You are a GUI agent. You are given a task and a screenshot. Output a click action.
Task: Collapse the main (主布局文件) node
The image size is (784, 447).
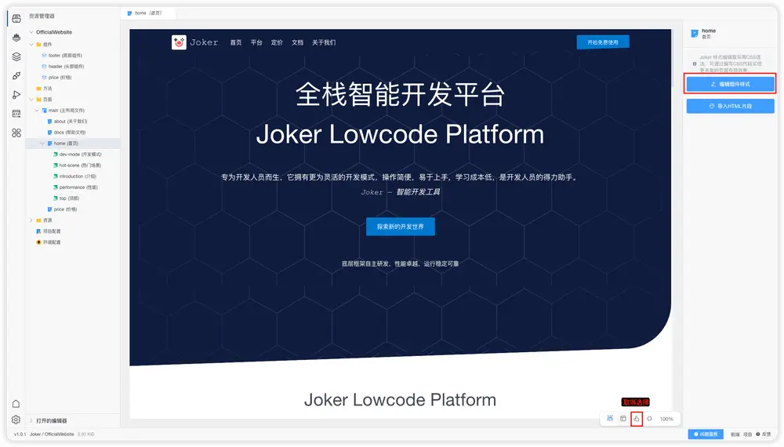click(x=37, y=111)
